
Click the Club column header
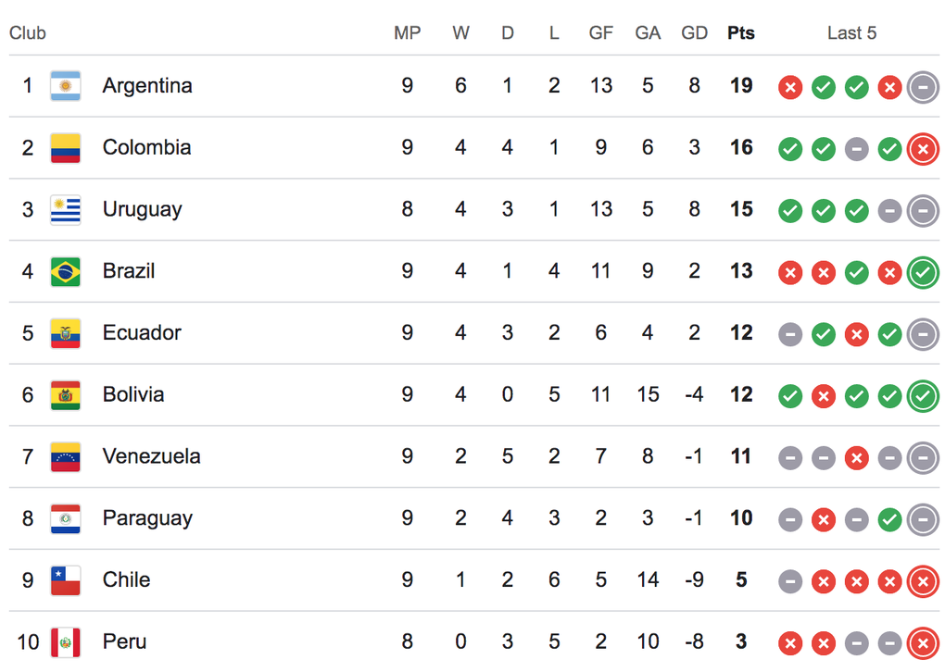[28, 33]
